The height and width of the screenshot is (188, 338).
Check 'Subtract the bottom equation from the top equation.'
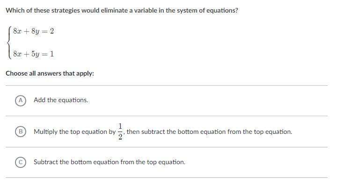110,162
